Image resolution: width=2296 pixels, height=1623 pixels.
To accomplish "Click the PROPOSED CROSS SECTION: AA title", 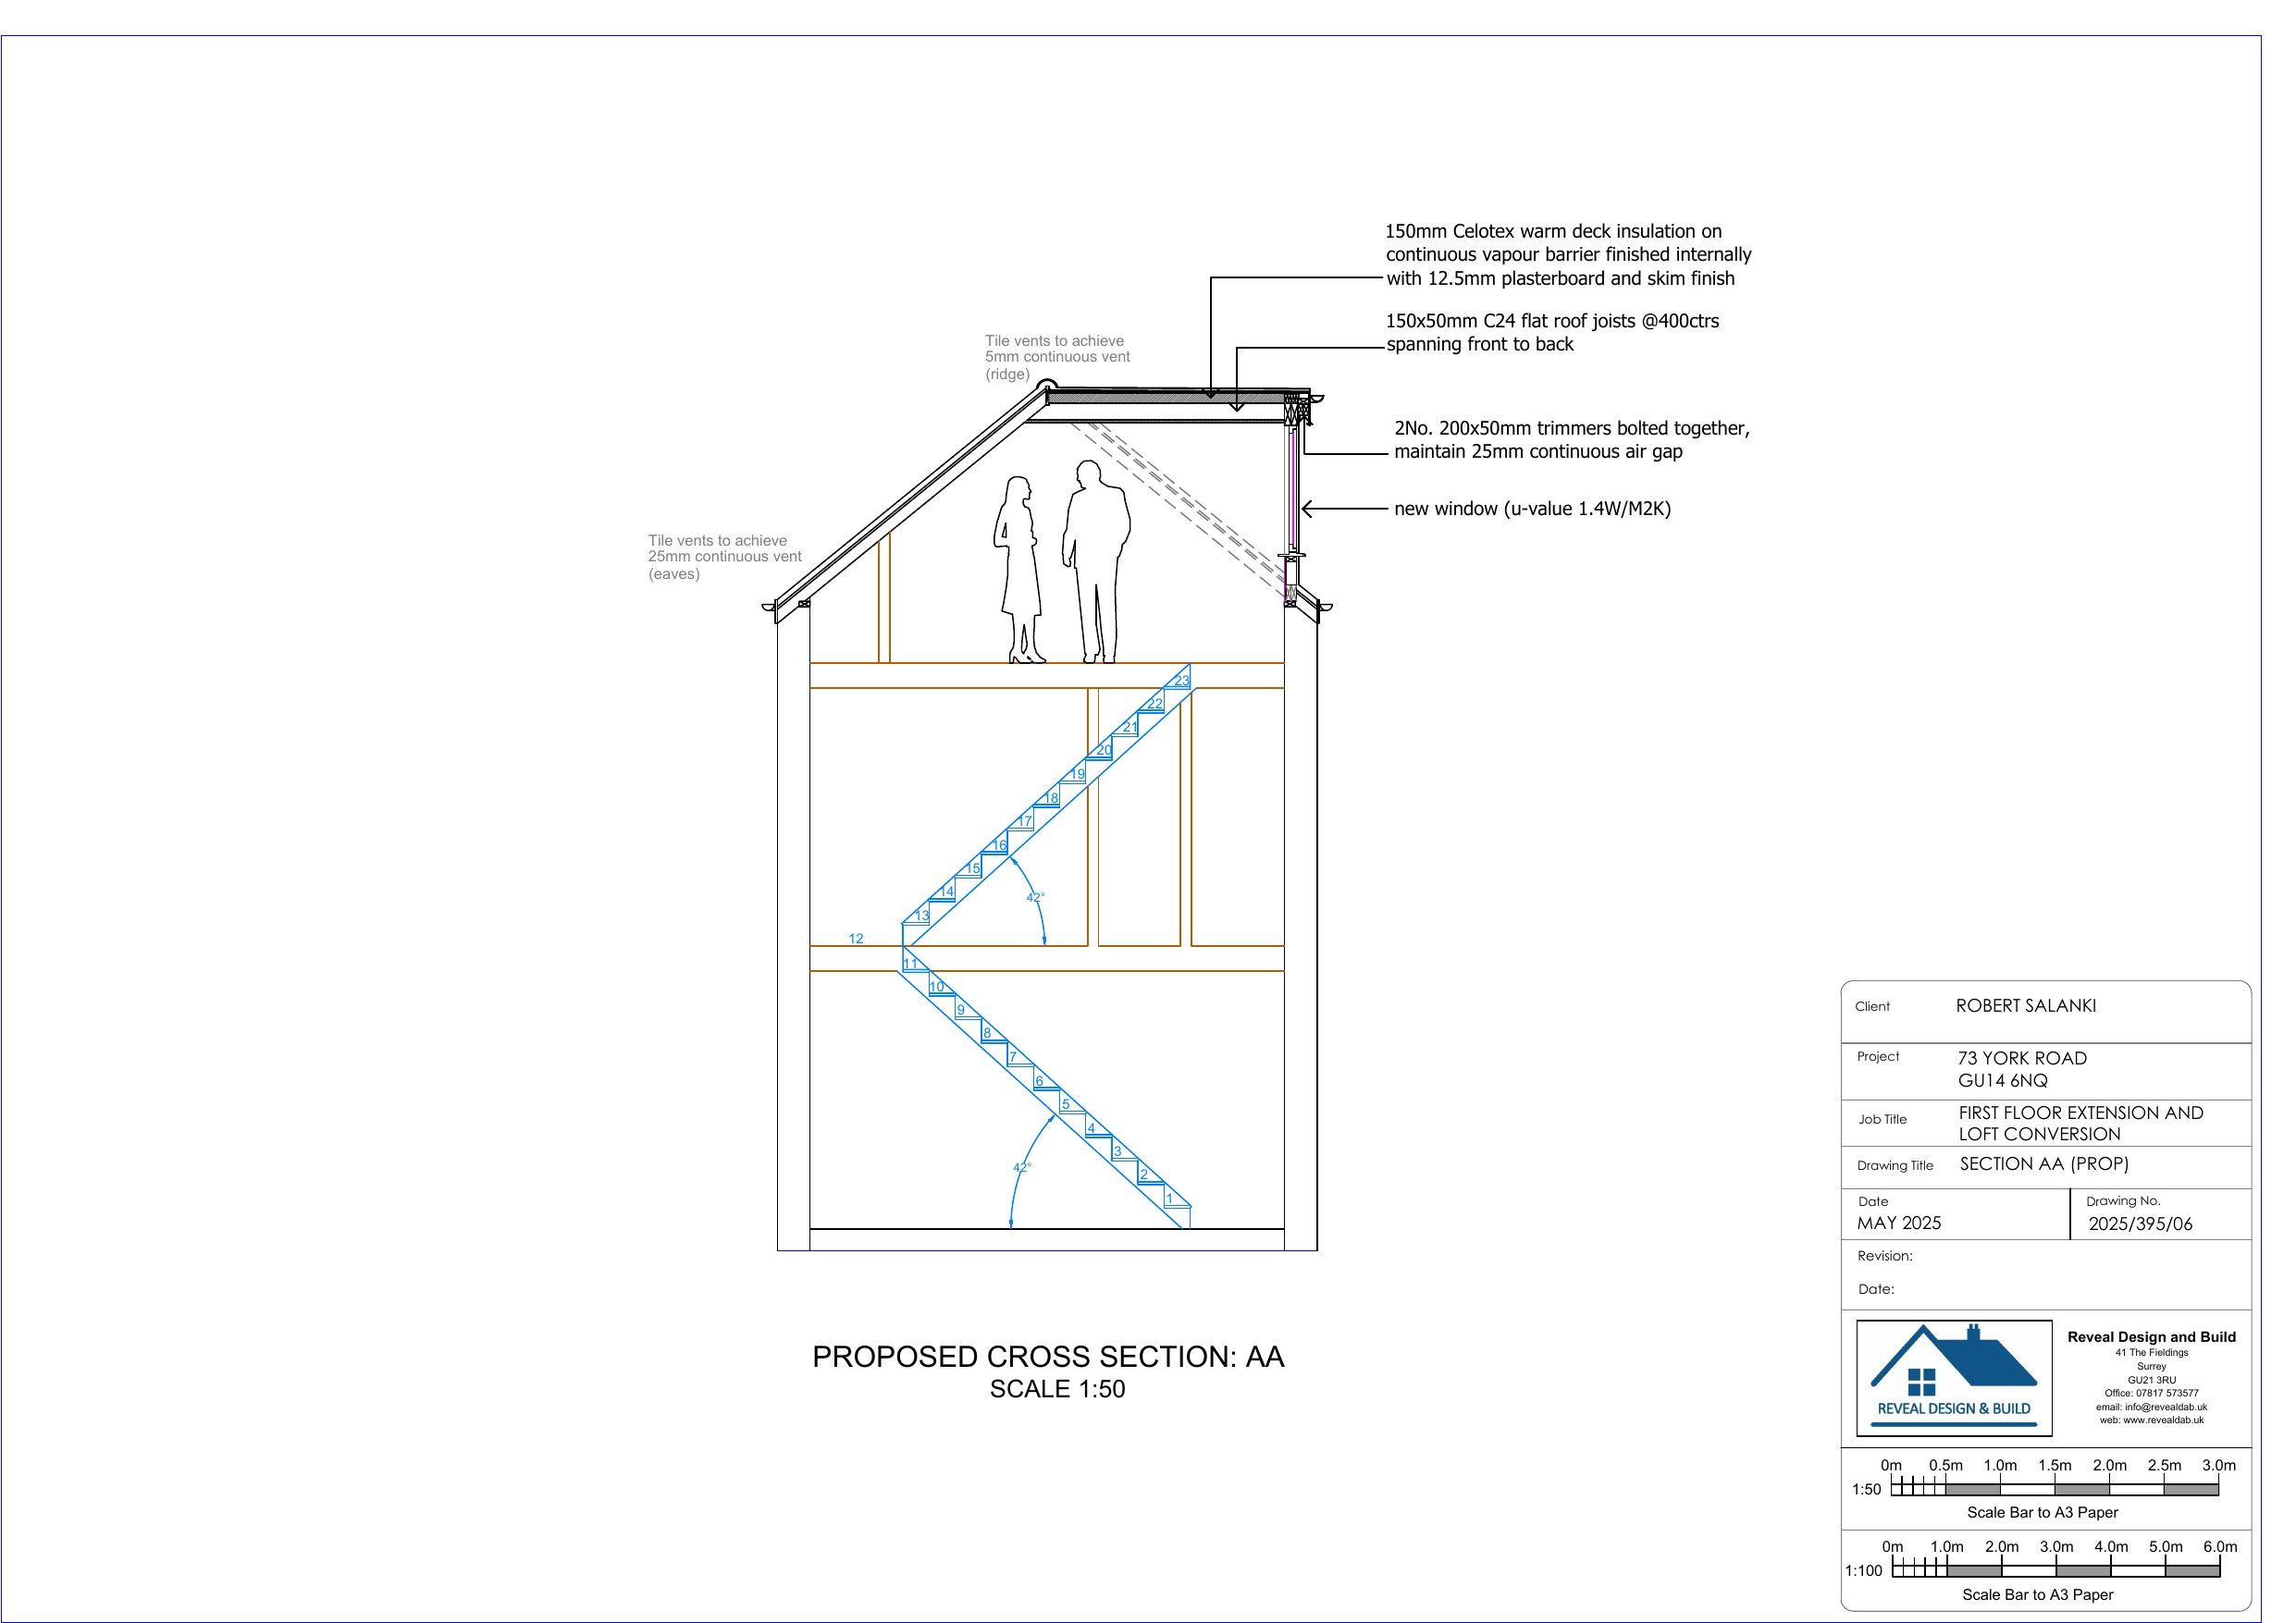I will [x=1047, y=1357].
